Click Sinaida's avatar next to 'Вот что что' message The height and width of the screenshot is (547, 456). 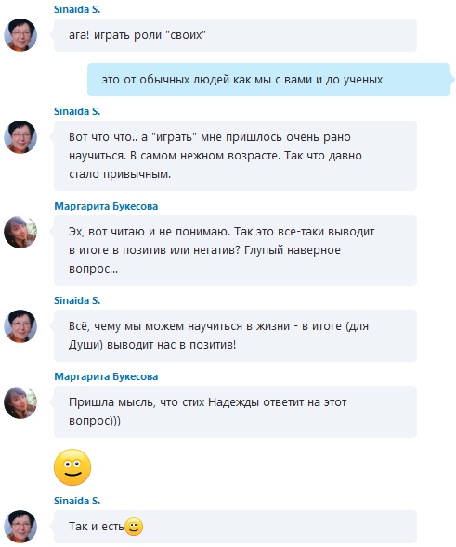(20, 137)
